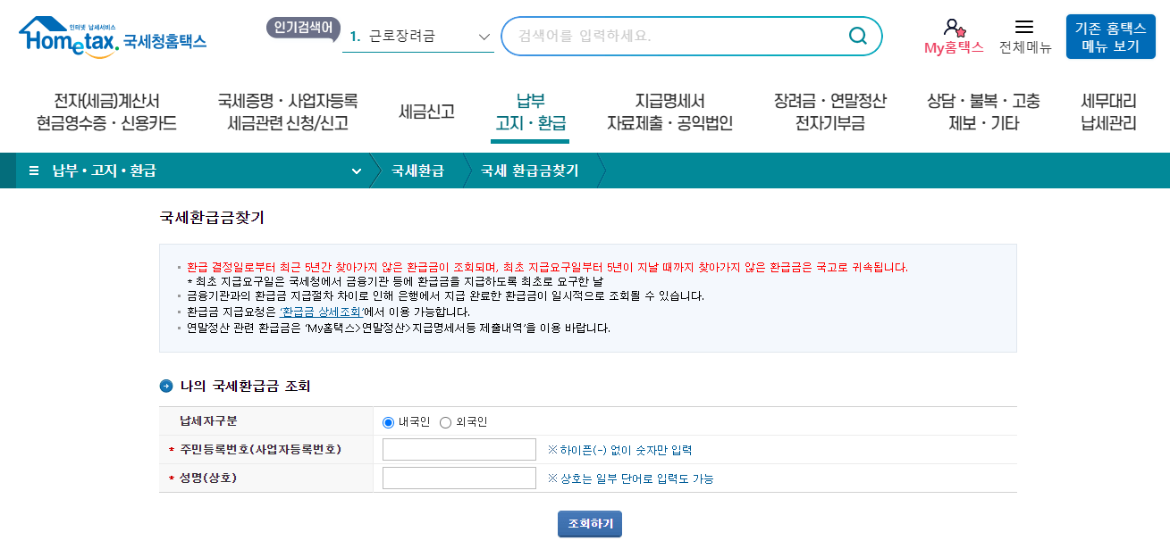Open 세무대리 납세관리 menu
The width and height of the screenshot is (1170, 549).
1108,112
